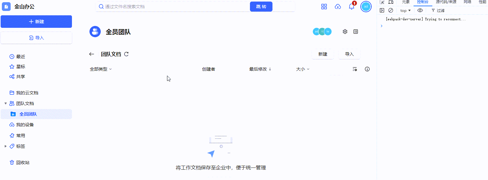Click the search magnifier icon
488x180 pixels.
click(x=101, y=7)
